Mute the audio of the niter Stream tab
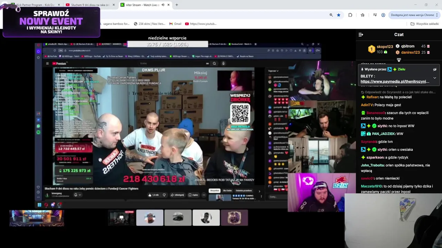Viewport: 442px width, 248px height. [x=163, y=5]
